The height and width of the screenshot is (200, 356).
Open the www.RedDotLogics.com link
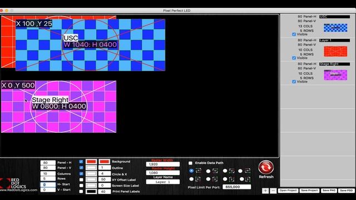pyautogui.click(x=18, y=190)
